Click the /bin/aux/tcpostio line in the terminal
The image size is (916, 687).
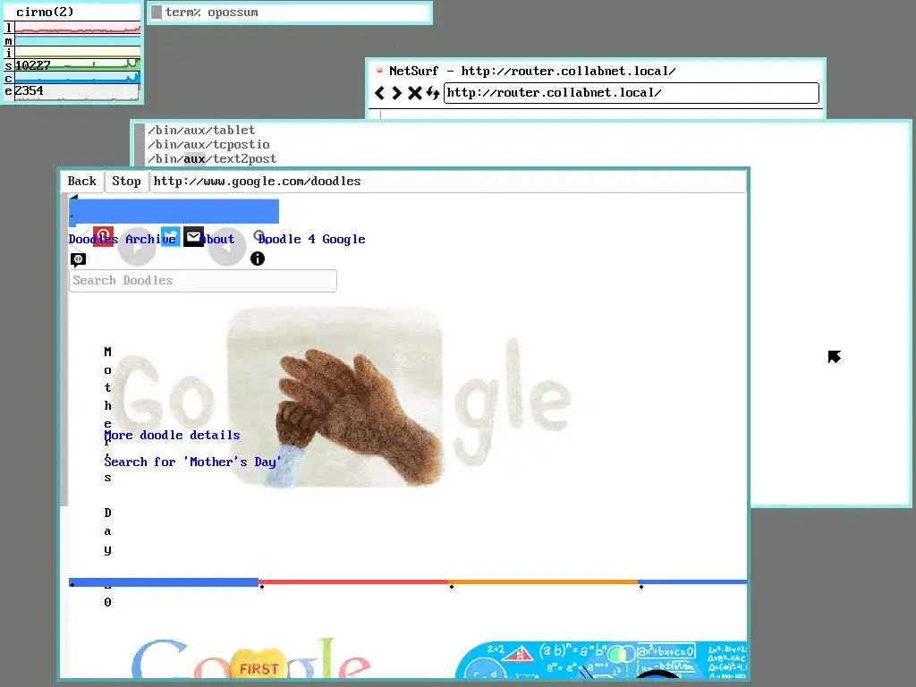208,144
